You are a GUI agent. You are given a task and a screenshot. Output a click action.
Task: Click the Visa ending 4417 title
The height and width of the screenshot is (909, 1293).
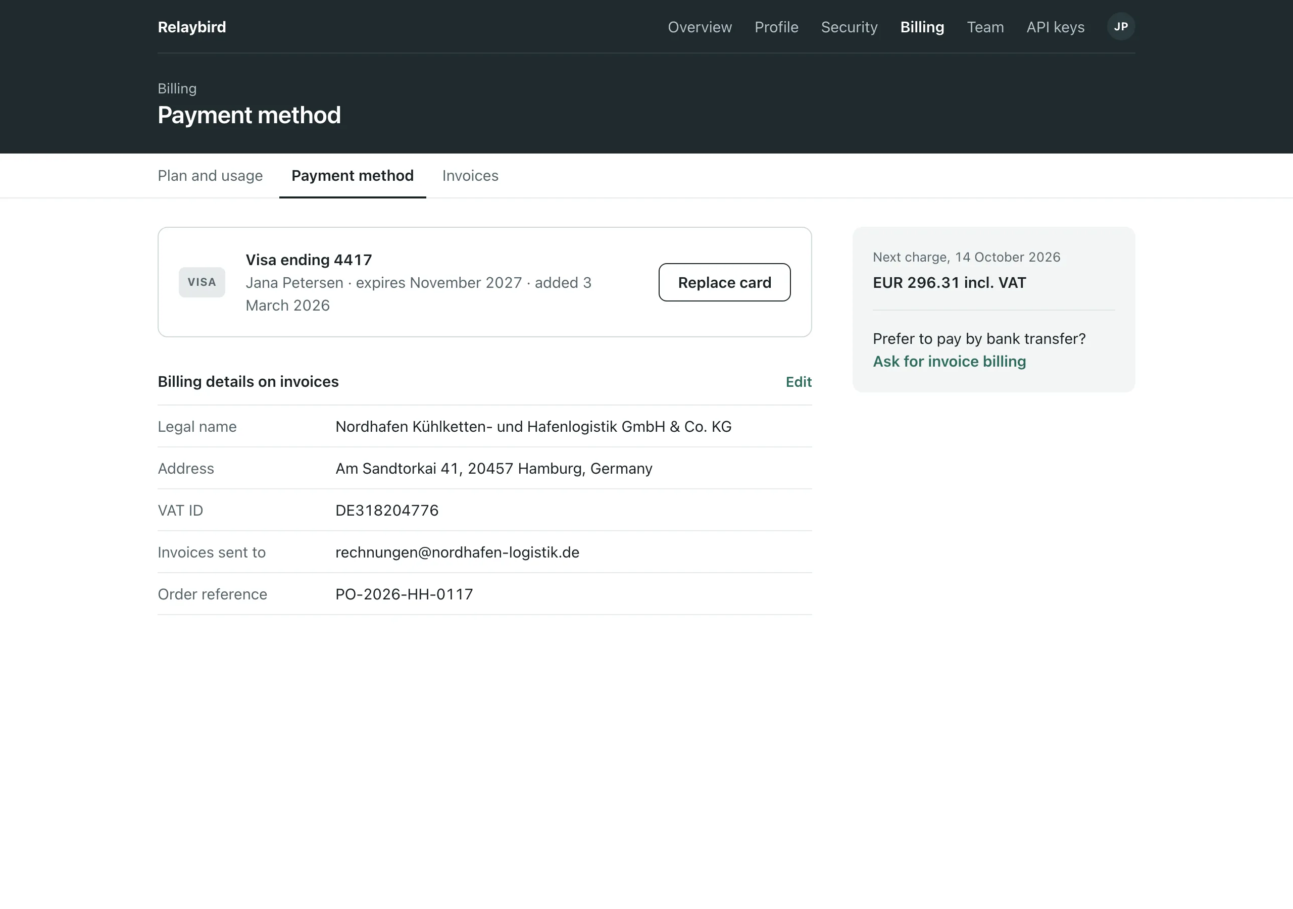309,260
